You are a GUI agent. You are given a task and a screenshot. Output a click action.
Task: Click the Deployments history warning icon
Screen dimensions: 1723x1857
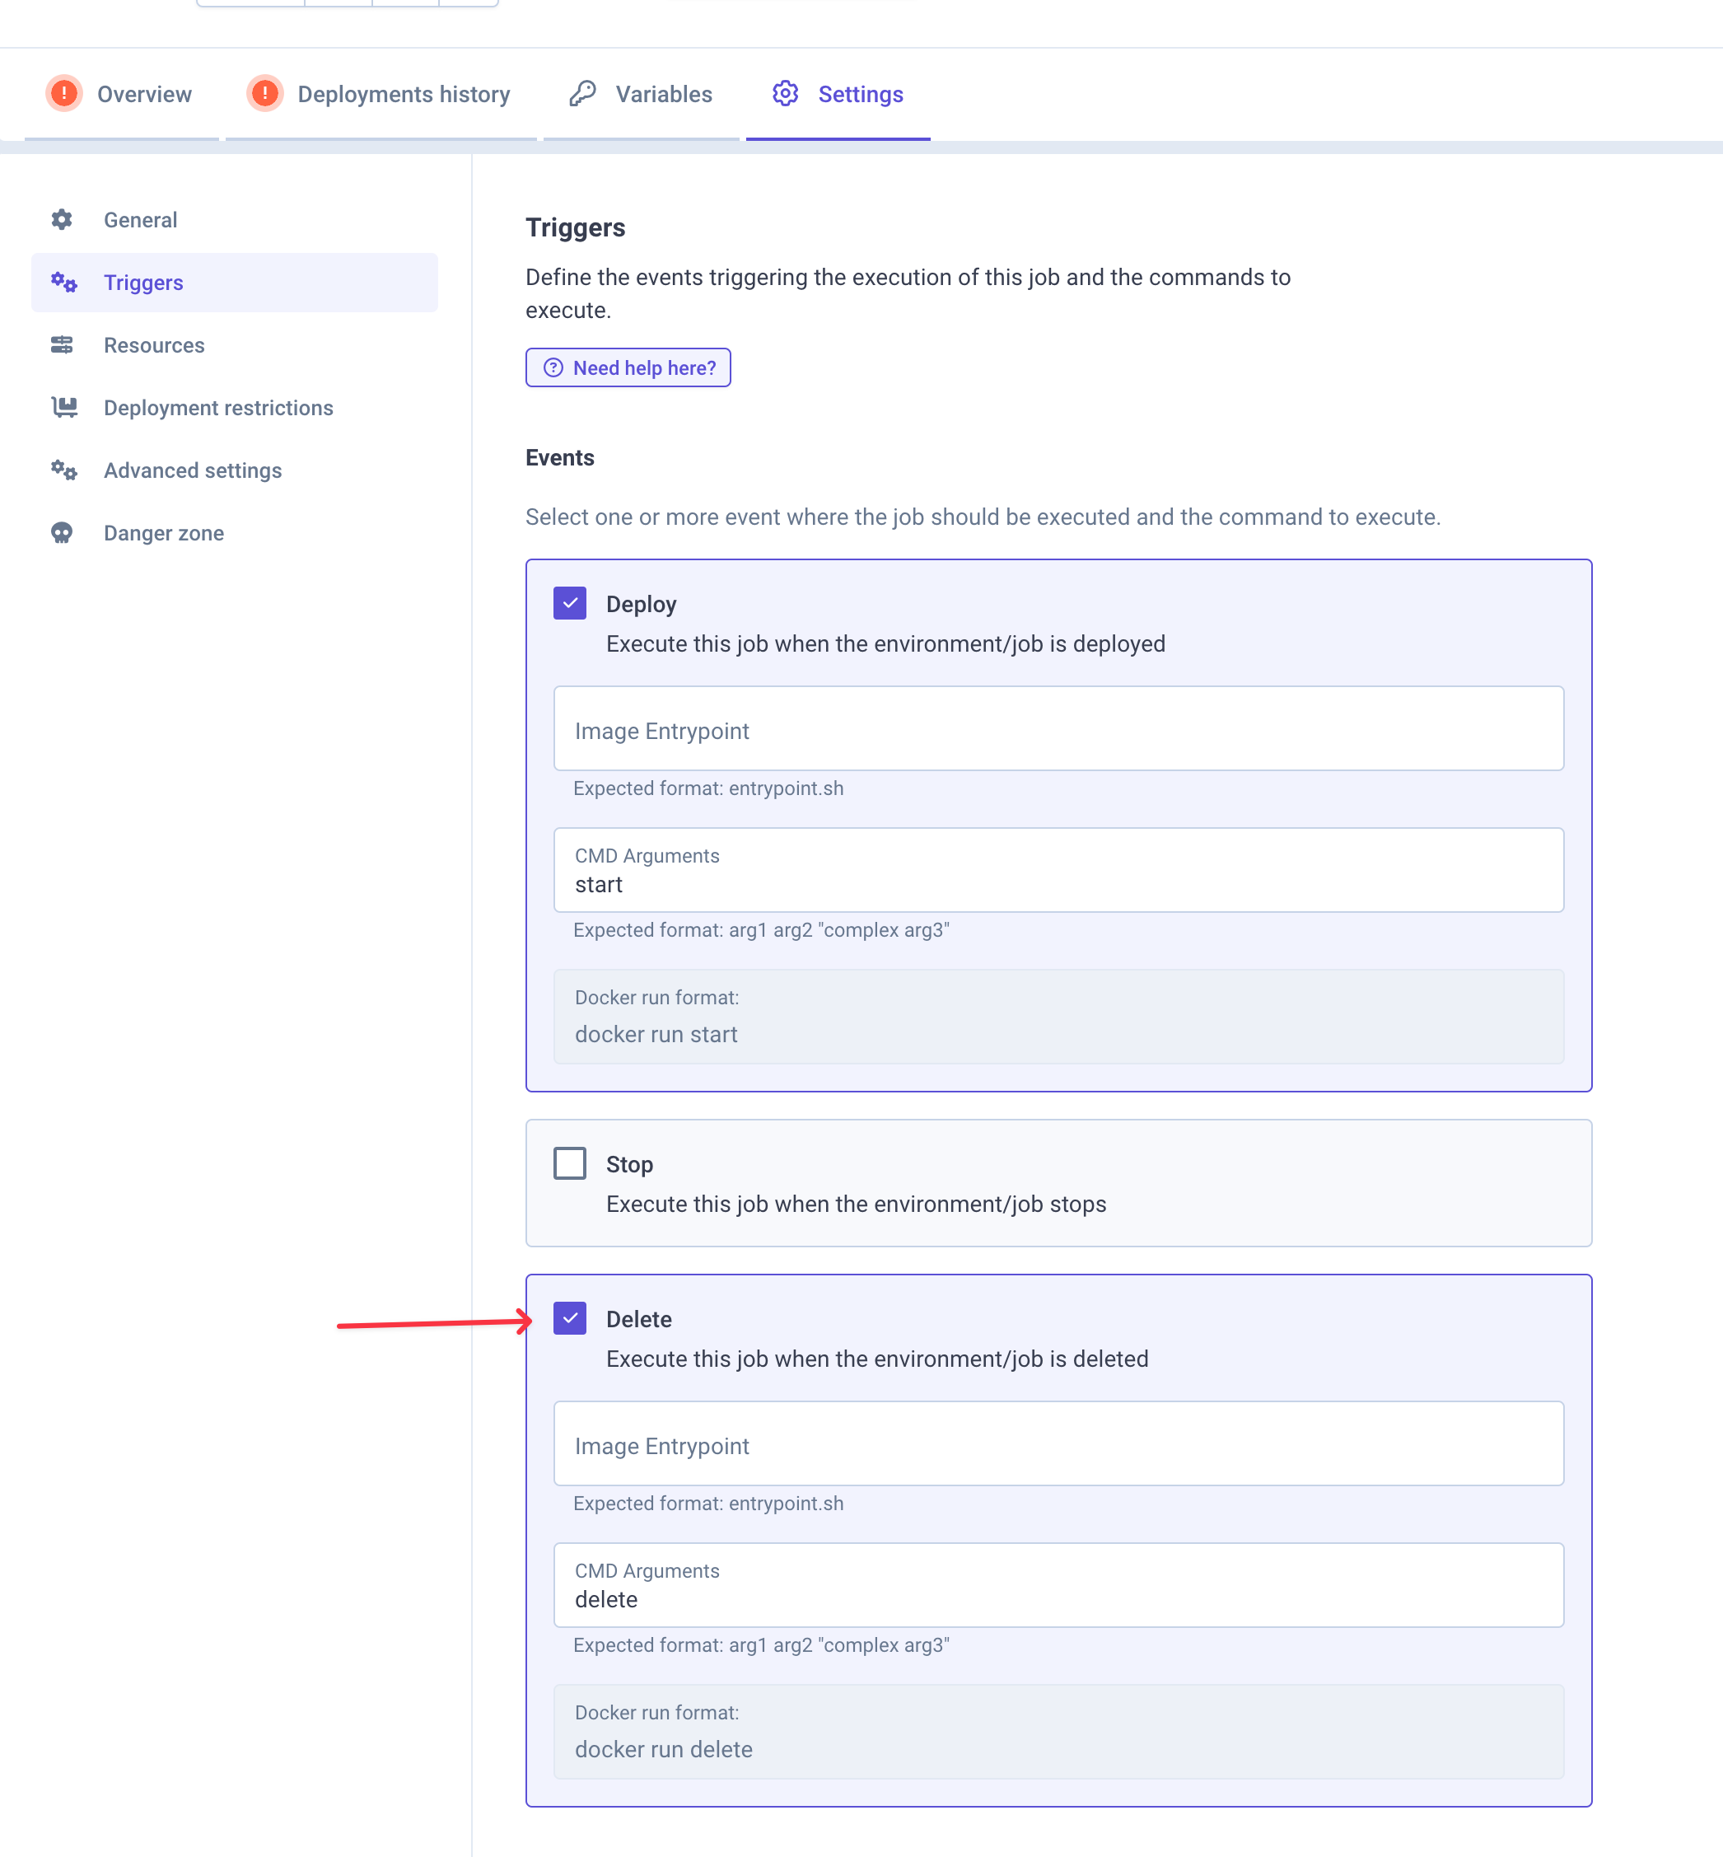(x=264, y=93)
